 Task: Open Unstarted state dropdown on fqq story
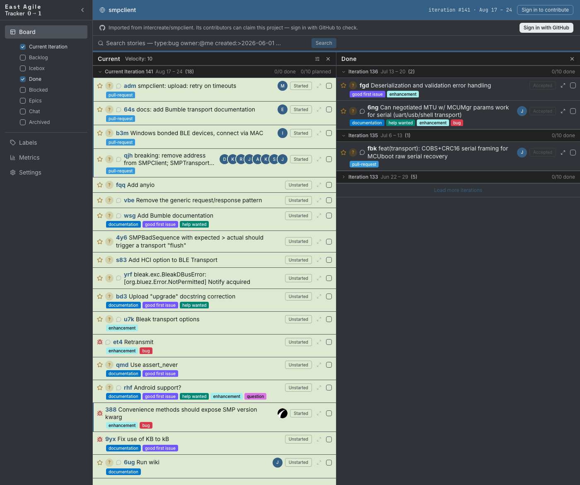[298, 185]
